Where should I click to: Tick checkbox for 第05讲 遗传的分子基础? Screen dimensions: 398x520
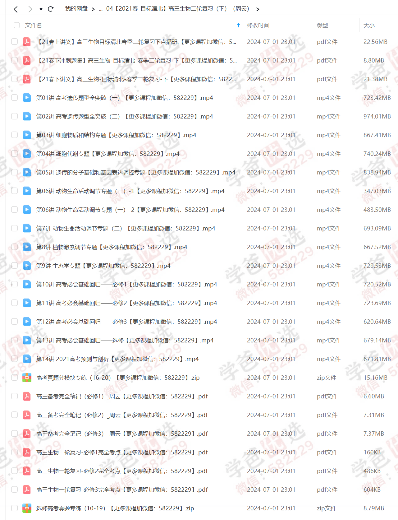[14, 172]
